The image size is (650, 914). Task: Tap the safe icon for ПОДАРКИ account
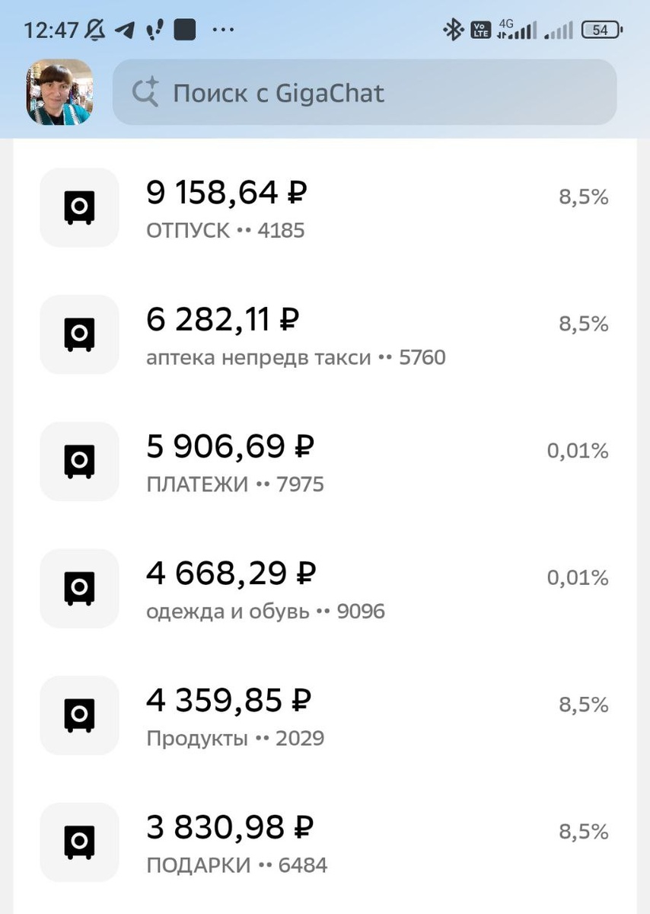(x=79, y=842)
